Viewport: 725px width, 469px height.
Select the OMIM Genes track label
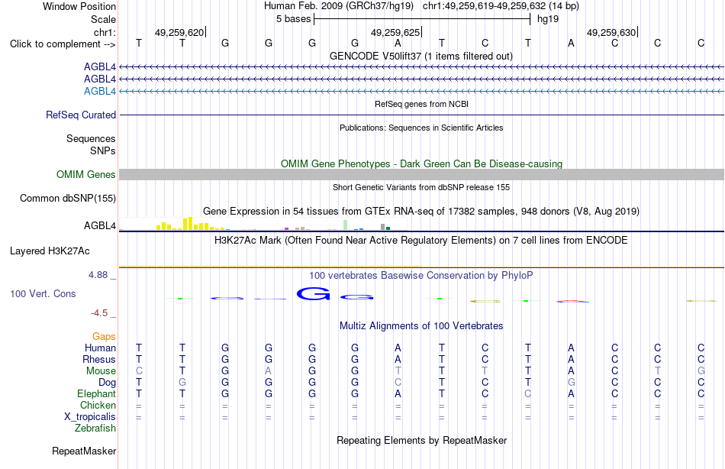click(x=86, y=175)
